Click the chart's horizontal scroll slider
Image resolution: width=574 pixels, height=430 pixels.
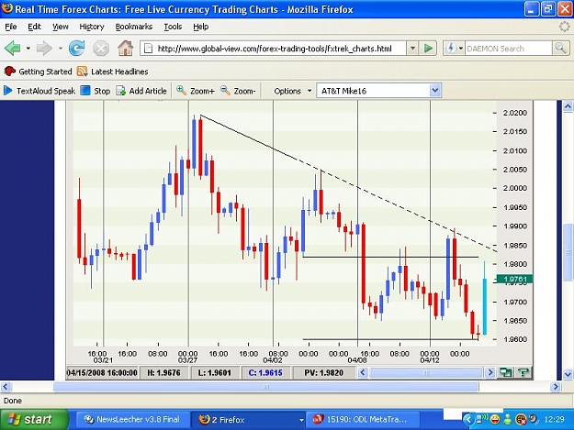click(426, 372)
